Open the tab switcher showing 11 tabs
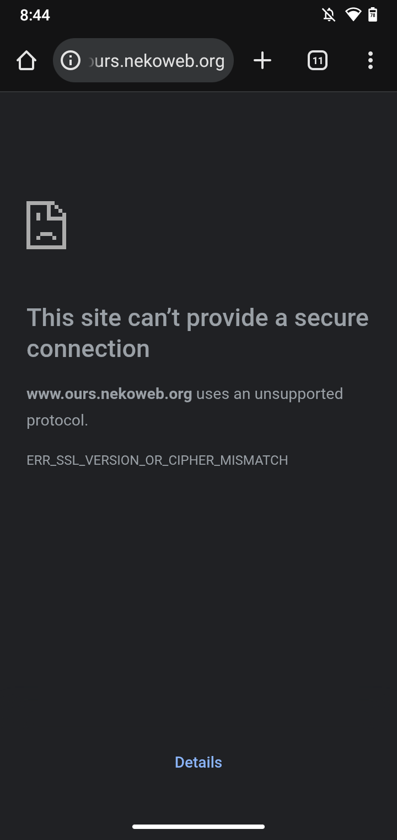Viewport: 397px width, 840px height. click(x=318, y=60)
